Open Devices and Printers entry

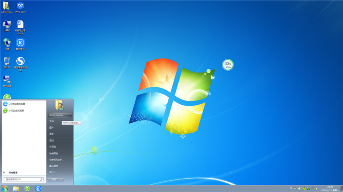point(56,159)
